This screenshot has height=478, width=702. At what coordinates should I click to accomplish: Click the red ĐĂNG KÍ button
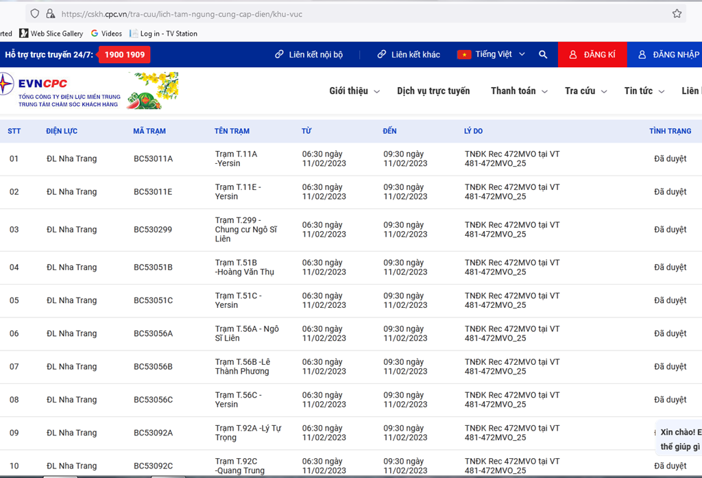592,55
